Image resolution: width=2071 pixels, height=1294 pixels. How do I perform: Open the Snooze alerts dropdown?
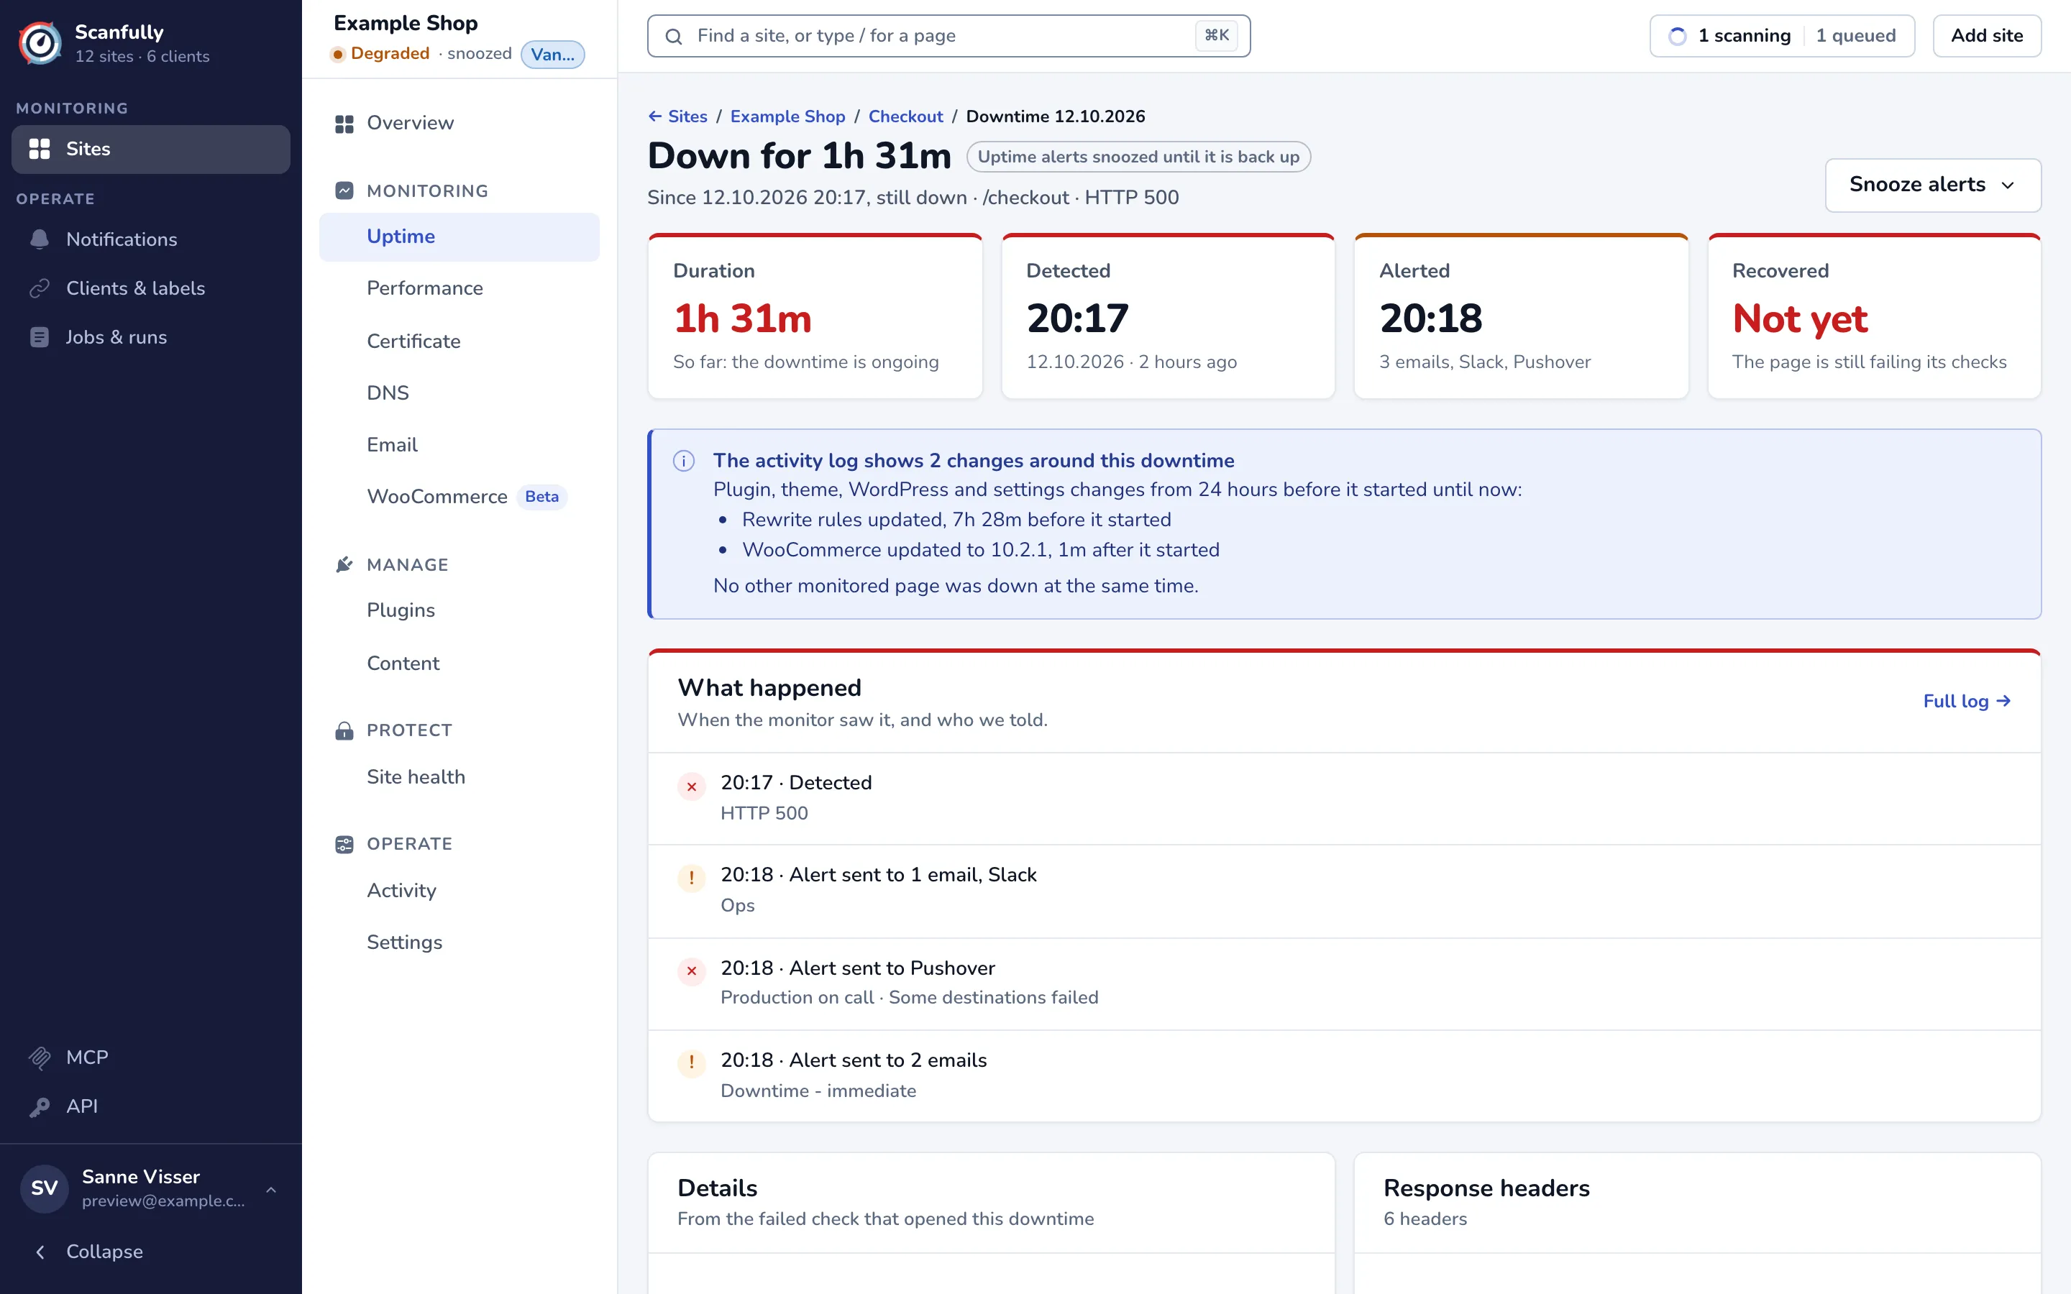point(1932,185)
